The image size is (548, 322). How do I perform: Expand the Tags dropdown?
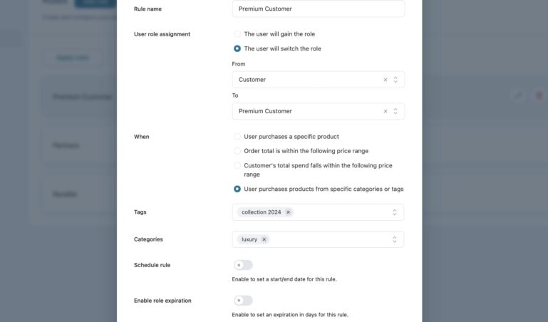click(x=395, y=212)
